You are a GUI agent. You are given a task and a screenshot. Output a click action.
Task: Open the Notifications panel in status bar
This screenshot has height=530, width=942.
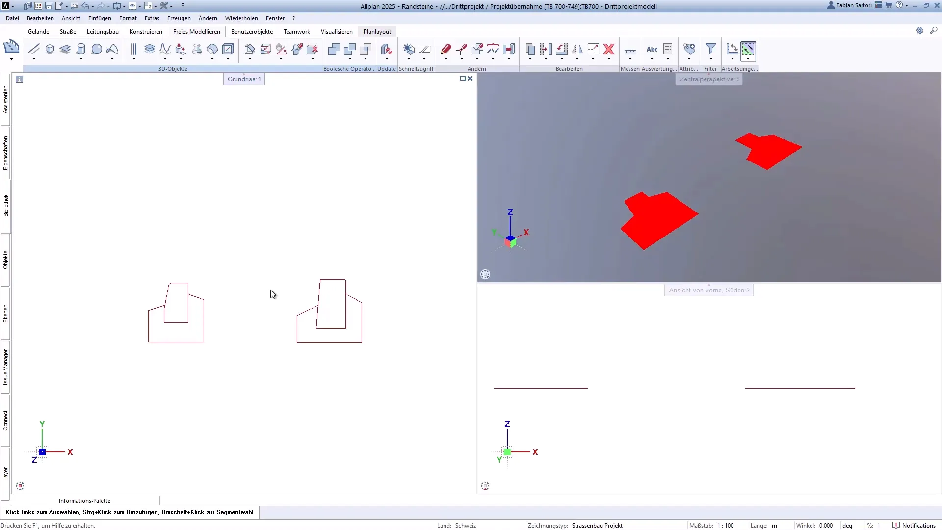coord(915,525)
